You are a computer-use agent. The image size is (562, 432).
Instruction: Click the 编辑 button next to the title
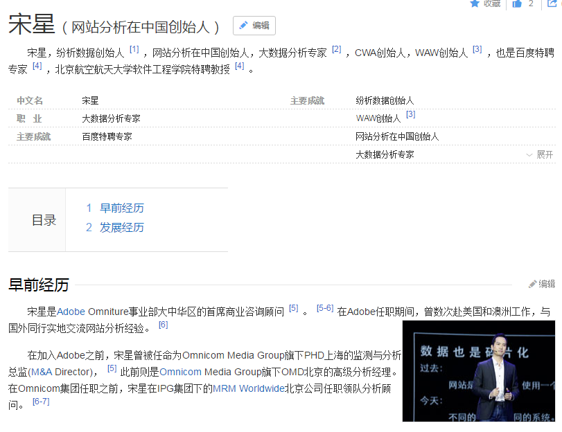254,26
